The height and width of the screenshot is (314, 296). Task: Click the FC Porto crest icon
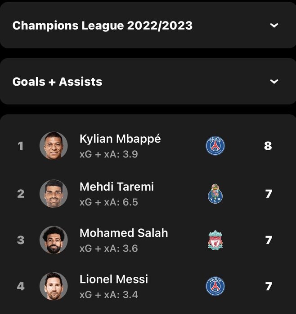pos(215,194)
